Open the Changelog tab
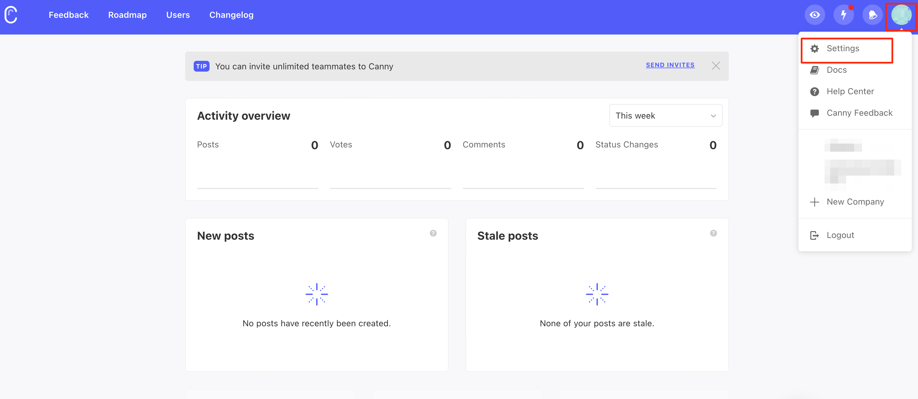 tap(231, 15)
